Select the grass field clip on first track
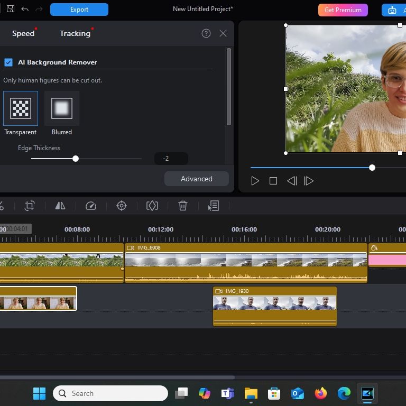 (62, 263)
